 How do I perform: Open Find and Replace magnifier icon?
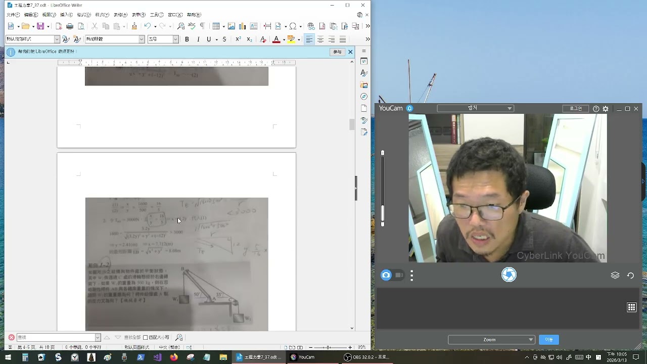180,26
